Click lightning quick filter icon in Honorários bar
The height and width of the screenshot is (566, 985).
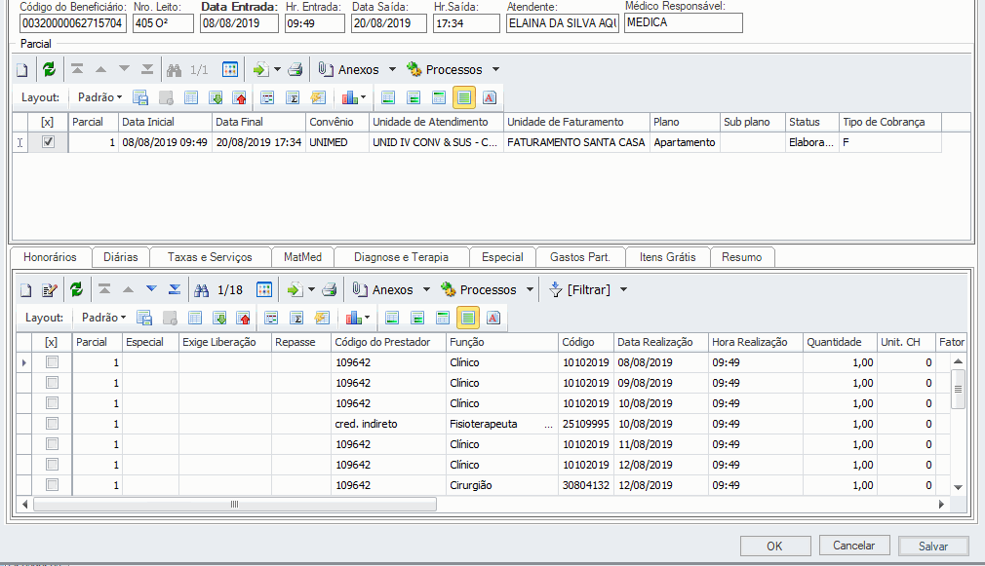click(x=322, y=319)
